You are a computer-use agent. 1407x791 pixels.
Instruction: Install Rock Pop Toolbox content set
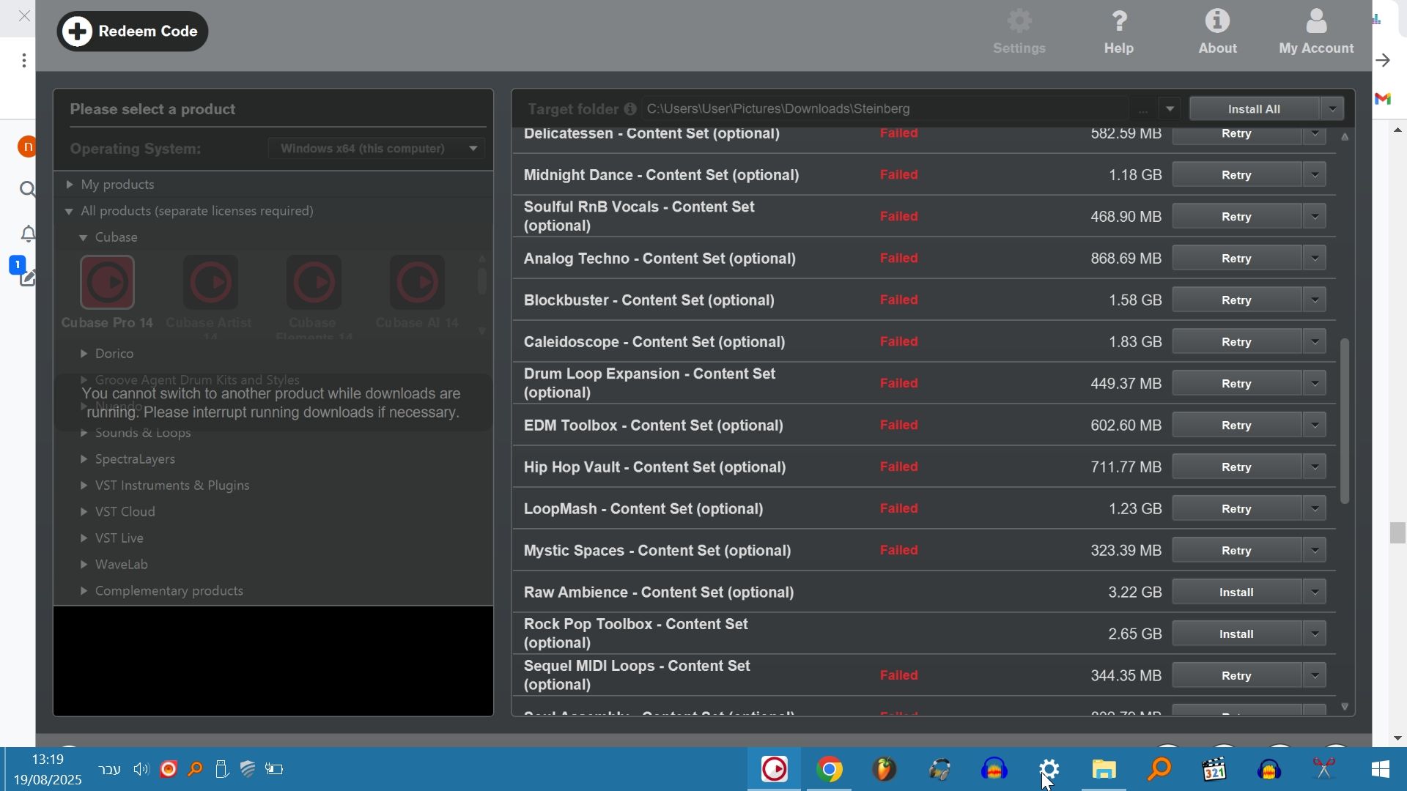point(1236,634)
